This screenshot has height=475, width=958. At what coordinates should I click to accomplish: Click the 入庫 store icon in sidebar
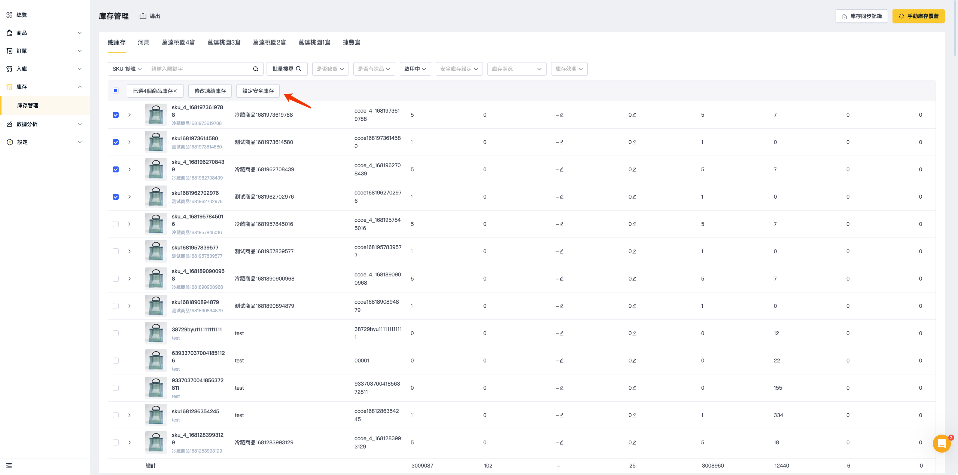9,69
